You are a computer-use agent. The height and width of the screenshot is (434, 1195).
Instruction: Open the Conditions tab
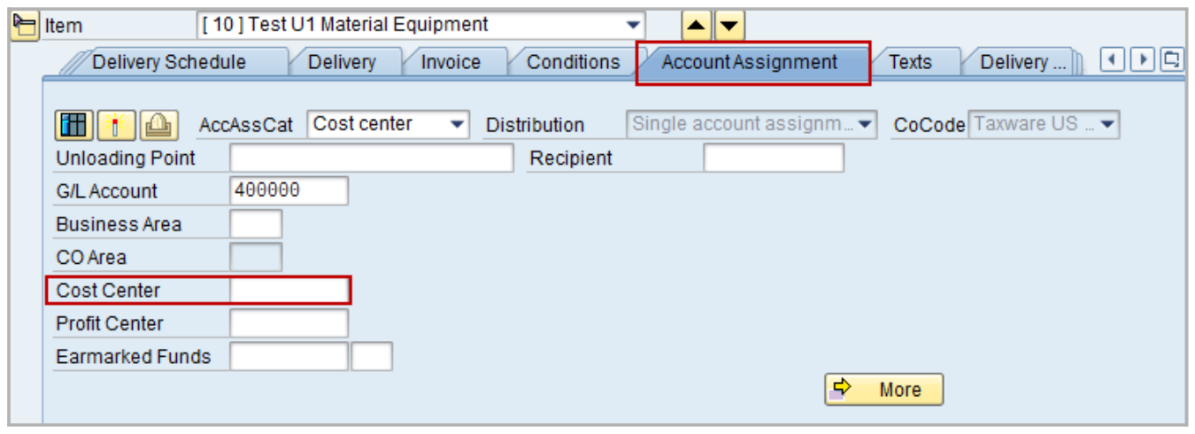573,63
